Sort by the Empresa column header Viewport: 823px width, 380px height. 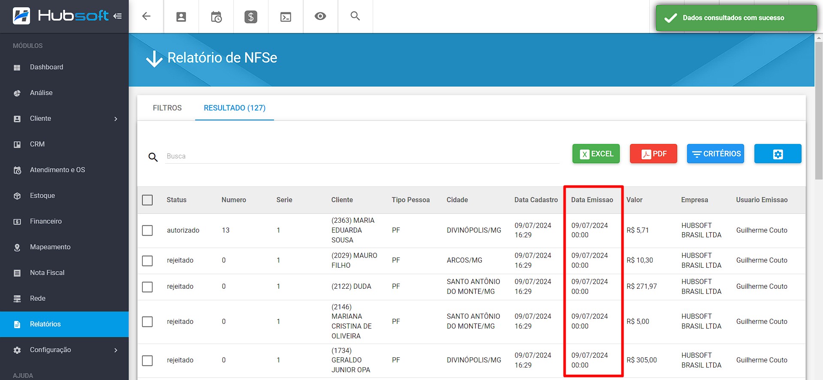coord(694,200)
